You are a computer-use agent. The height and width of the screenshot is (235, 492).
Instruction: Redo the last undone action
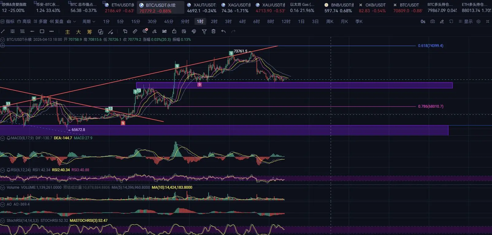(233, 31)
